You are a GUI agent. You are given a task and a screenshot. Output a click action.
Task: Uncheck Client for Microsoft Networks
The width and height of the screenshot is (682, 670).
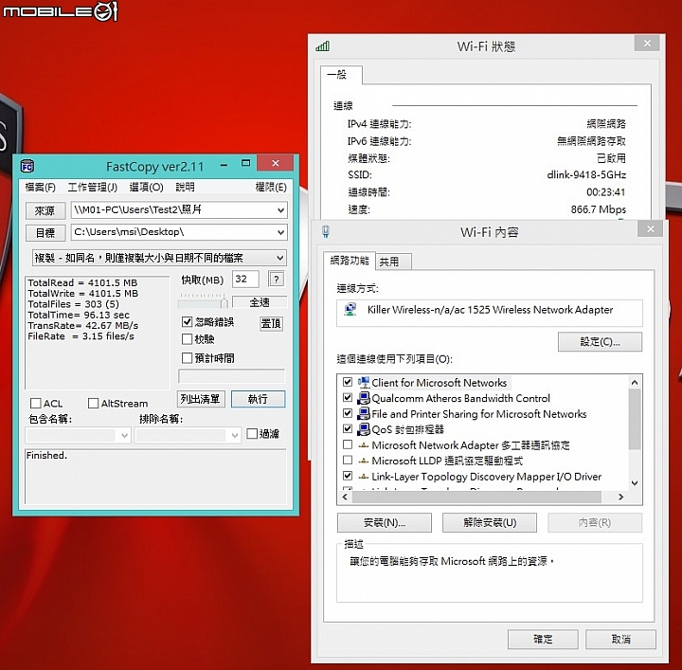pyautogui.click(x=348, y=382)
